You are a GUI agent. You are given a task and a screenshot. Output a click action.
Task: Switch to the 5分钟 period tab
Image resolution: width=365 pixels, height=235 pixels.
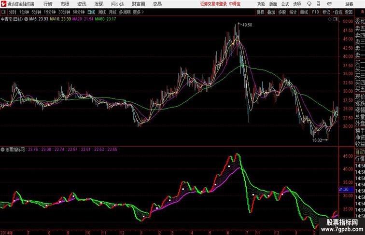(x=36, y=12)
